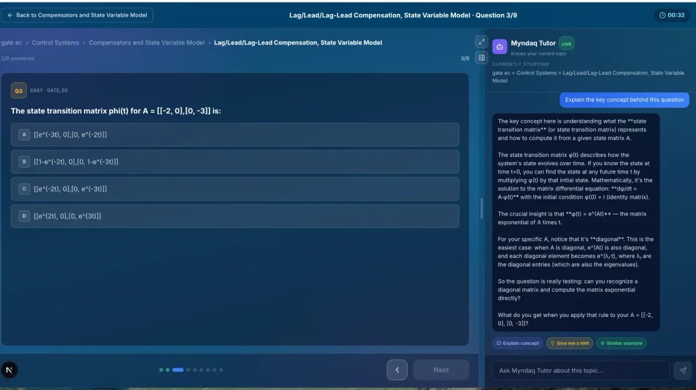Click the Give me a hint chip
The width and height of the screenshot is (696, 390).
point(570,343)
